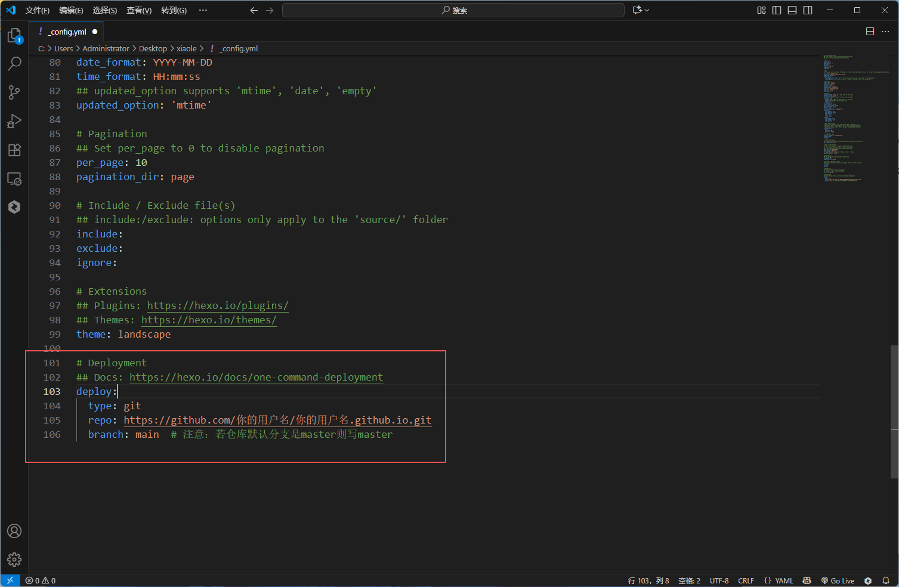
Task: Click the Go Live button
Action: click(x=838, y=580)
